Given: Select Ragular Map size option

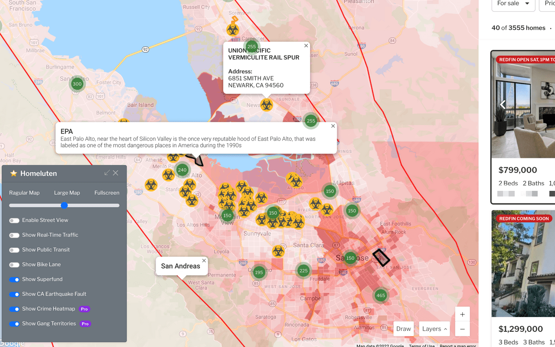Looking at the screenshot, I should pos(24,193).
